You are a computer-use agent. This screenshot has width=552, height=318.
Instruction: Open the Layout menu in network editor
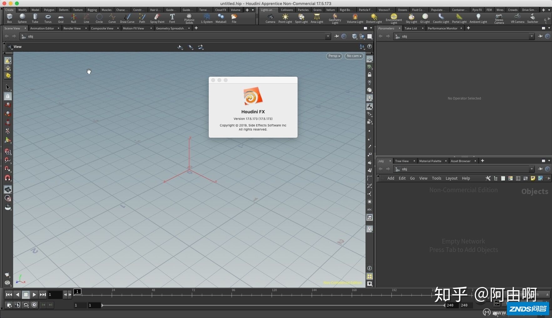[452, 178]
